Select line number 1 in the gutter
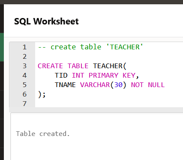 point(24,47)
